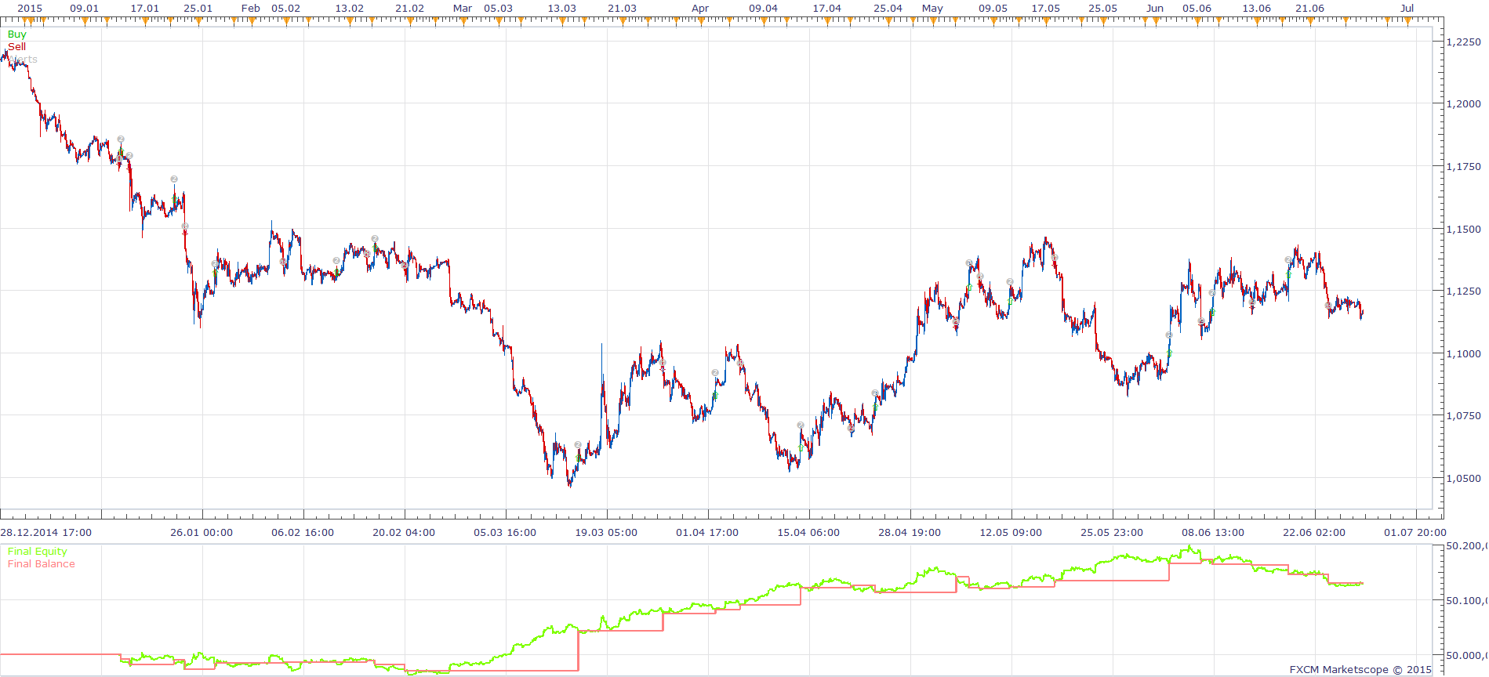
Task: Click the 25.01 label on top axis
Action: pos(198,9)
